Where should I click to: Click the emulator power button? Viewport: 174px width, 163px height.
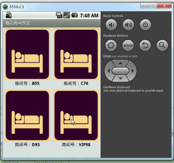[145, 25]
